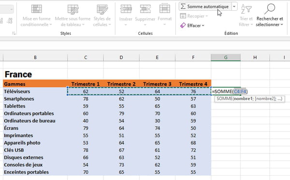Open Styles de cellules gallery
Viewport: 290px width, 180px height.
tap(102, 16)
